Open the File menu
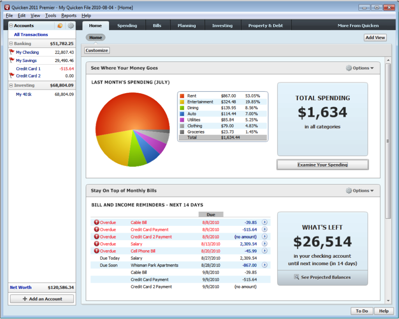Viewport: 399px width, 319px height. [9, 16]
